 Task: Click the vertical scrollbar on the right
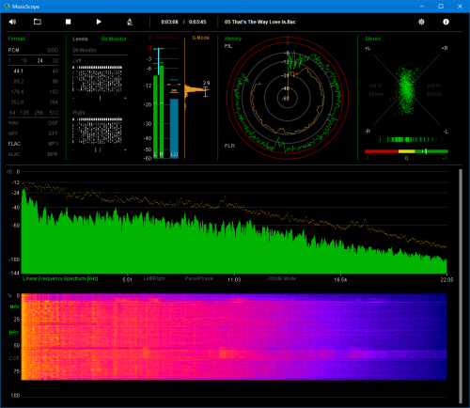tap(461, 286)
